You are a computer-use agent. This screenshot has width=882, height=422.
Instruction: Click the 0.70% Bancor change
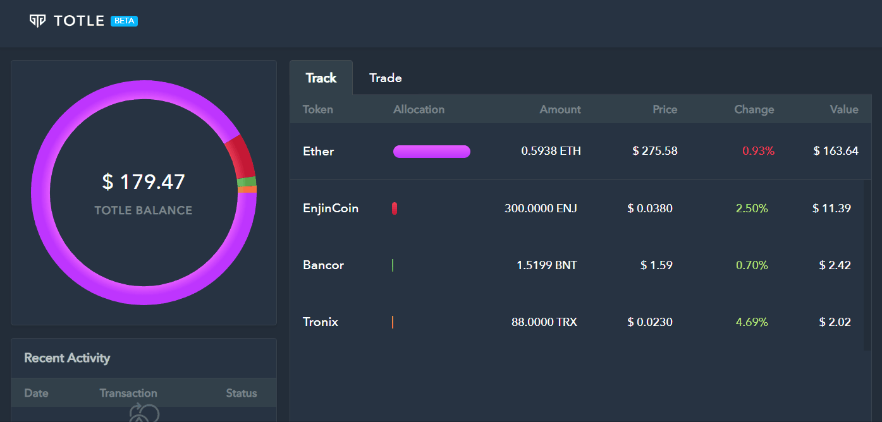point(752,265)
